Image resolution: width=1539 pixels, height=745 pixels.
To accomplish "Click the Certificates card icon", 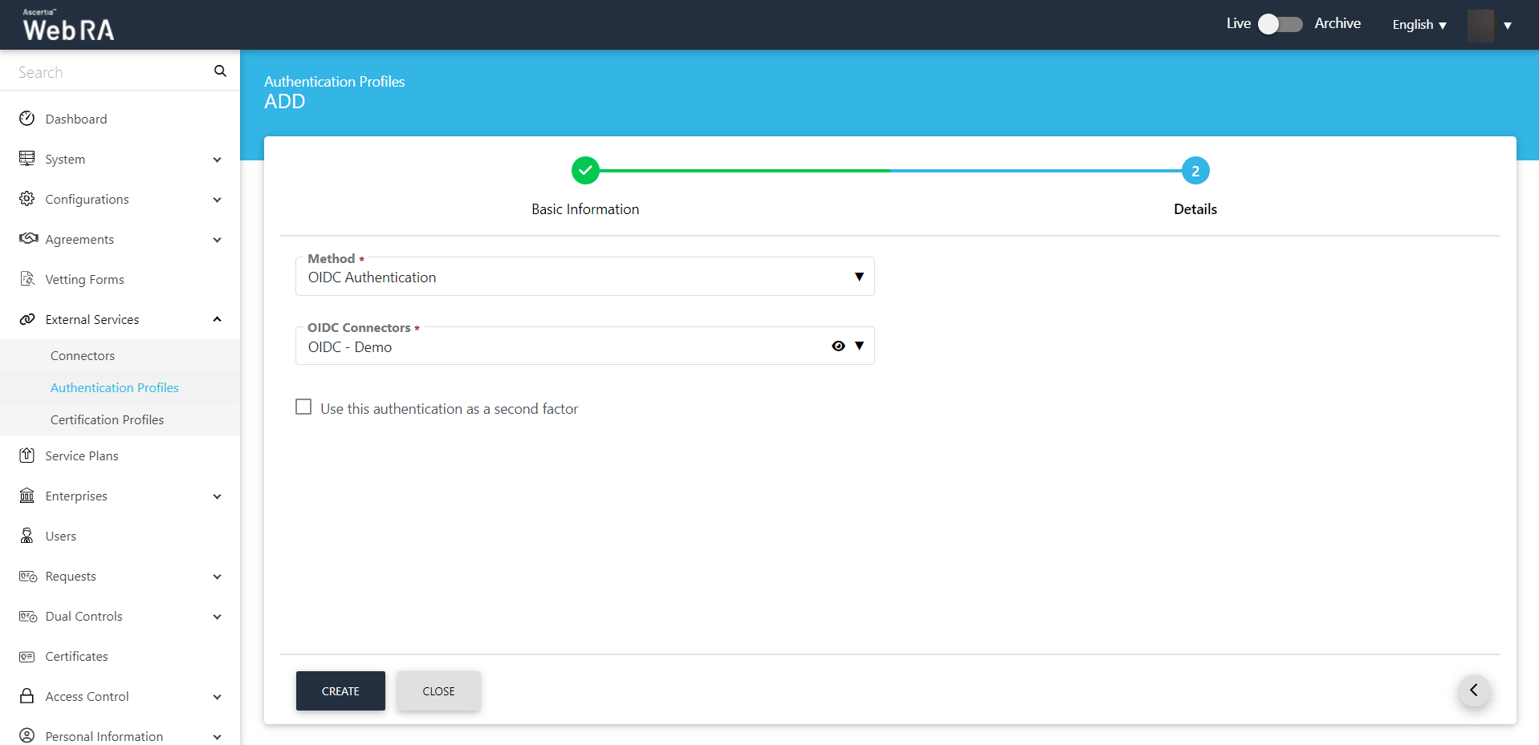I will click(27, 656).
